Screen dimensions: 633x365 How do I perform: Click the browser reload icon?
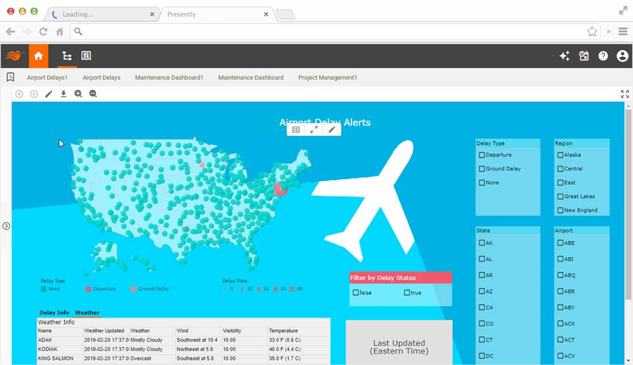(43, 32)
